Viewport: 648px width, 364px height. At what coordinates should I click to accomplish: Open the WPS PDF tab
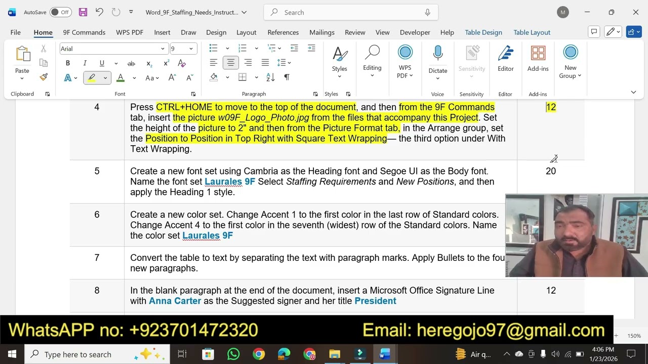point(130,32)
